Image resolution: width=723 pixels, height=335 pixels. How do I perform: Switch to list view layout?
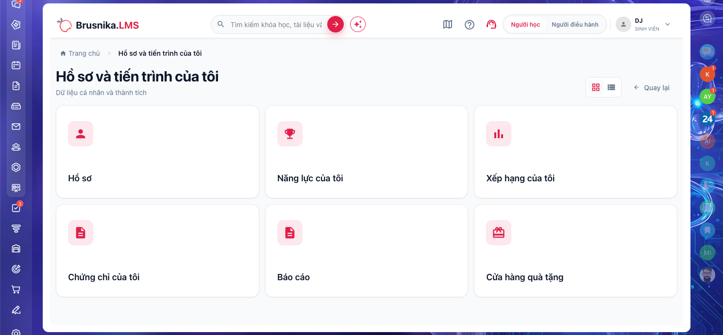611,87
